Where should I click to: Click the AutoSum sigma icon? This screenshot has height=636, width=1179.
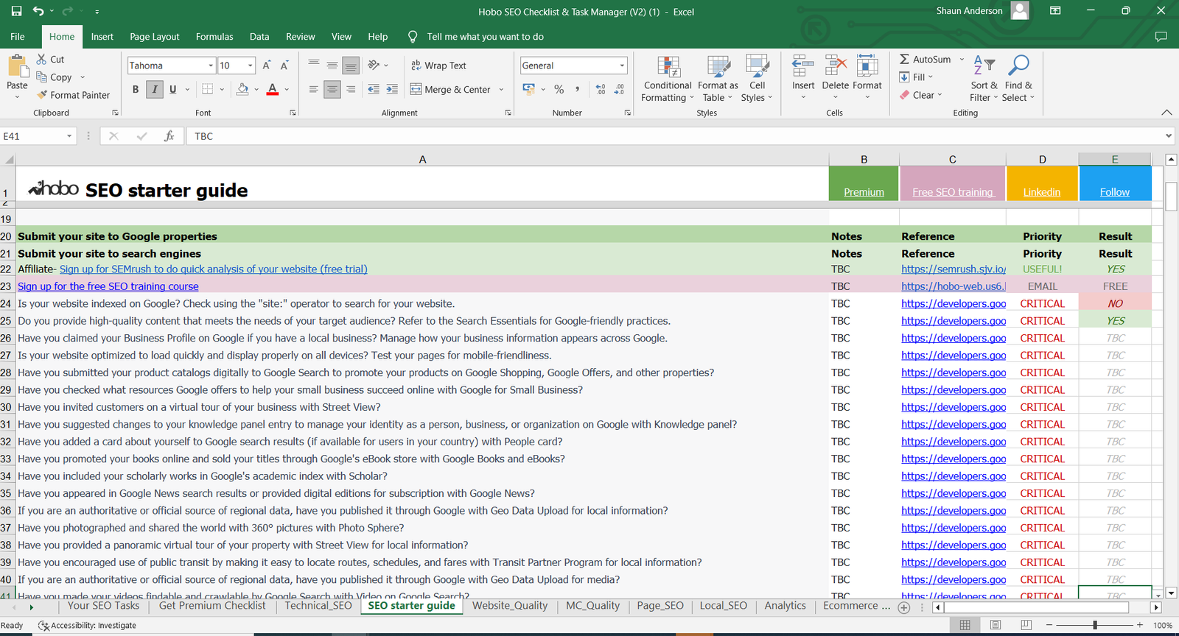click(904, 59)
